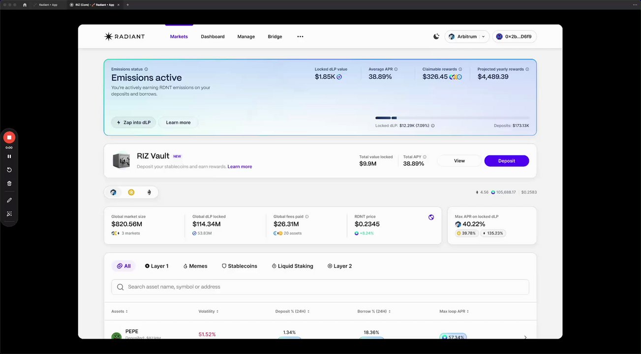This screenshot has width=641, height=354.
Task: Show Total APY info tooltip
Action: coord(425,157)
